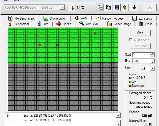The width and height of the screenshot is (159, 126).
Task: Click the Extra tests icon
Action: [134, 18]
